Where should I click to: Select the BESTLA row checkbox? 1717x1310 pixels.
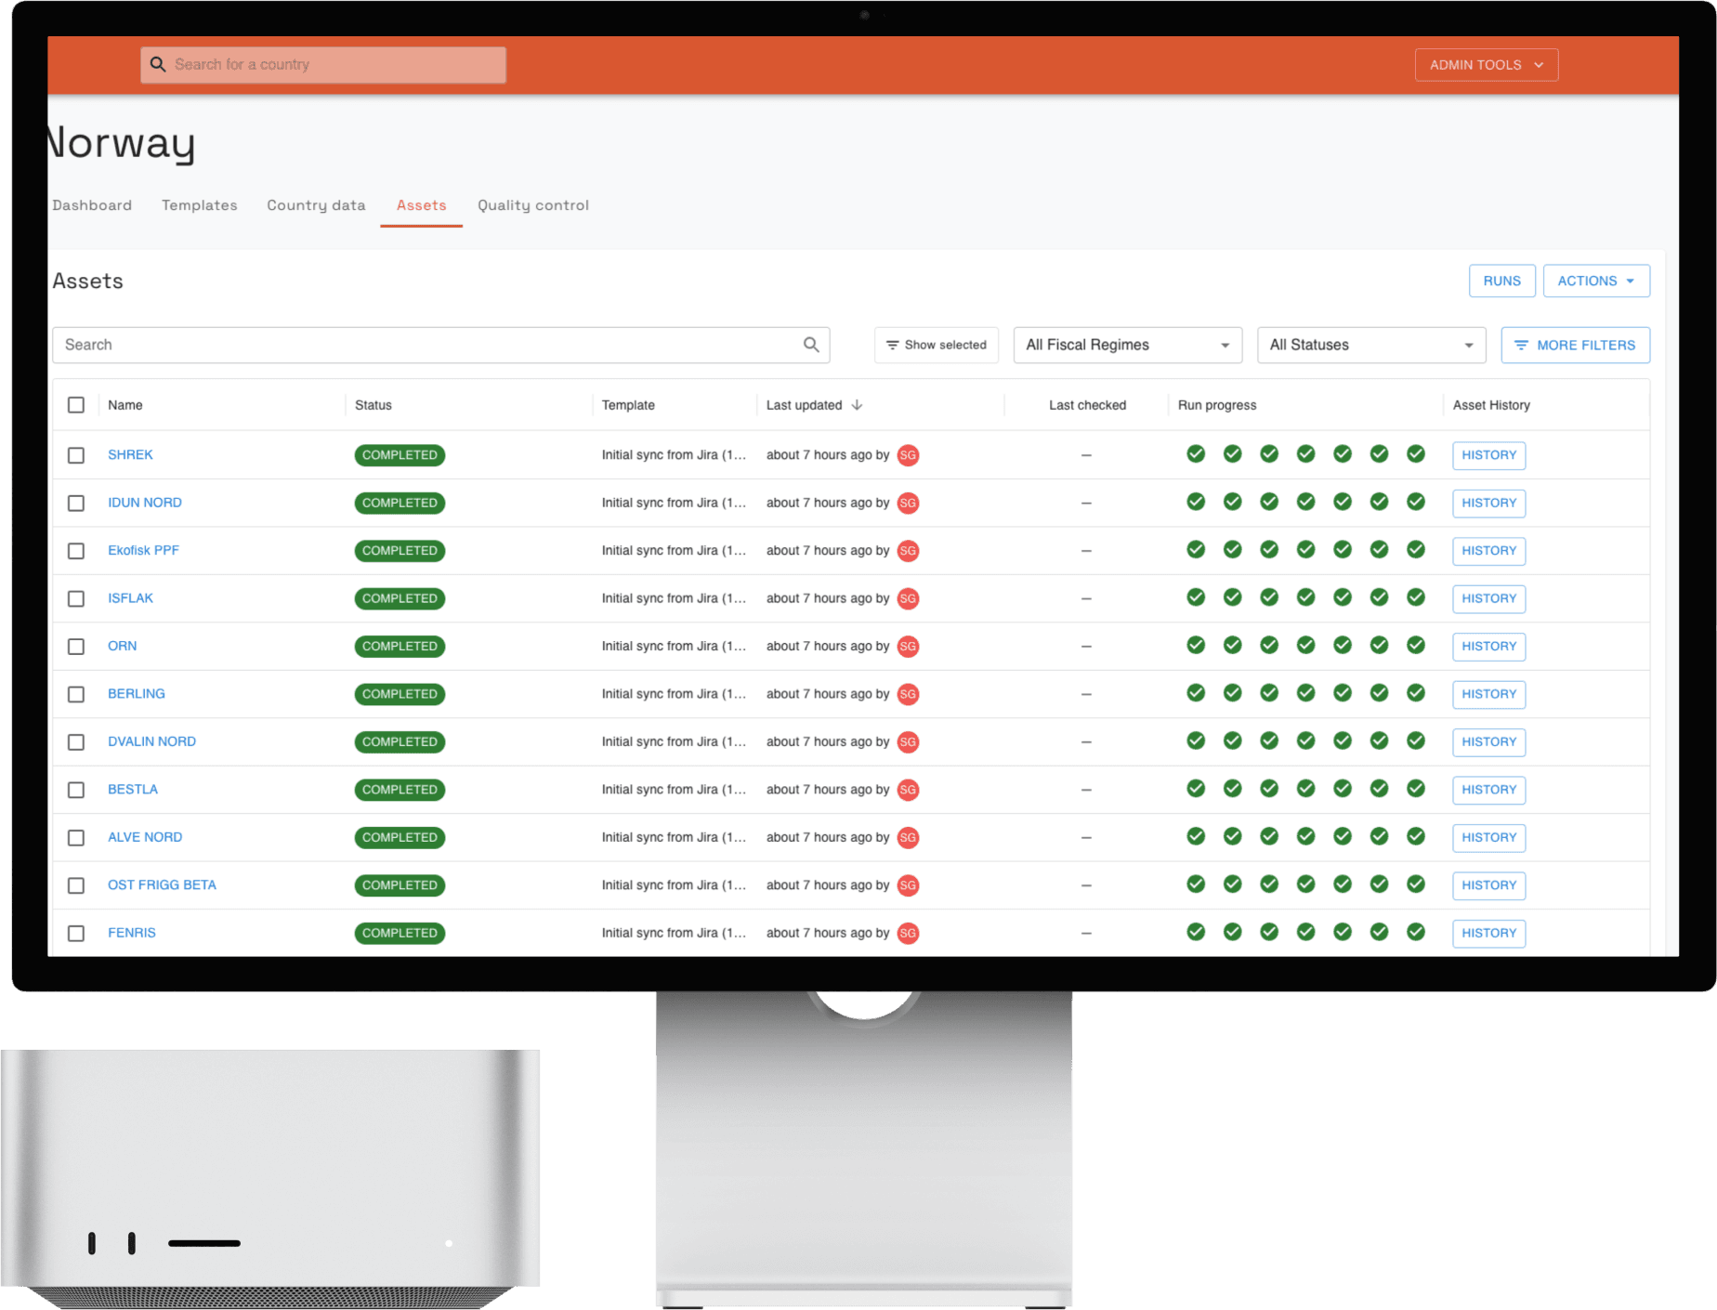click(76, 790)
